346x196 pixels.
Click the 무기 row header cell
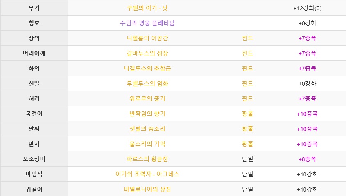pos(34,8)
